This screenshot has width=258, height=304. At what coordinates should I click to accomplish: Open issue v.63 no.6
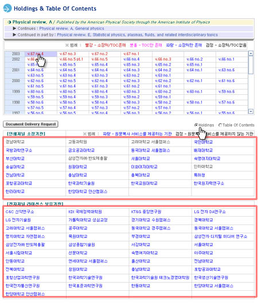[x=226, y=70]
